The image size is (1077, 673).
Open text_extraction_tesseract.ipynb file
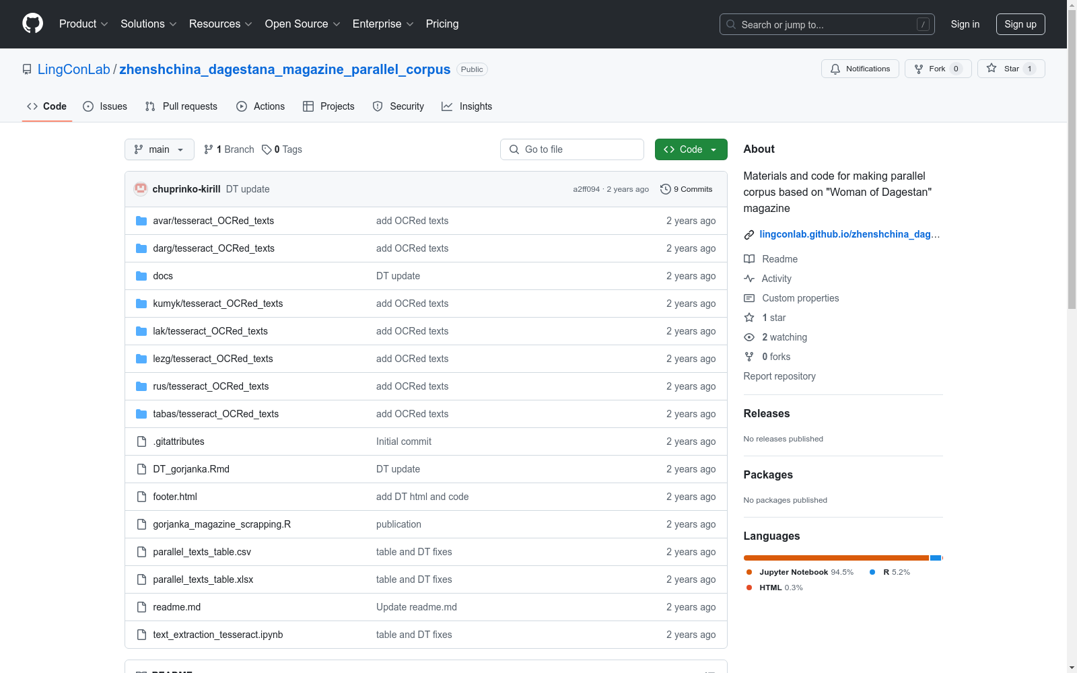[x=218, y=635]
